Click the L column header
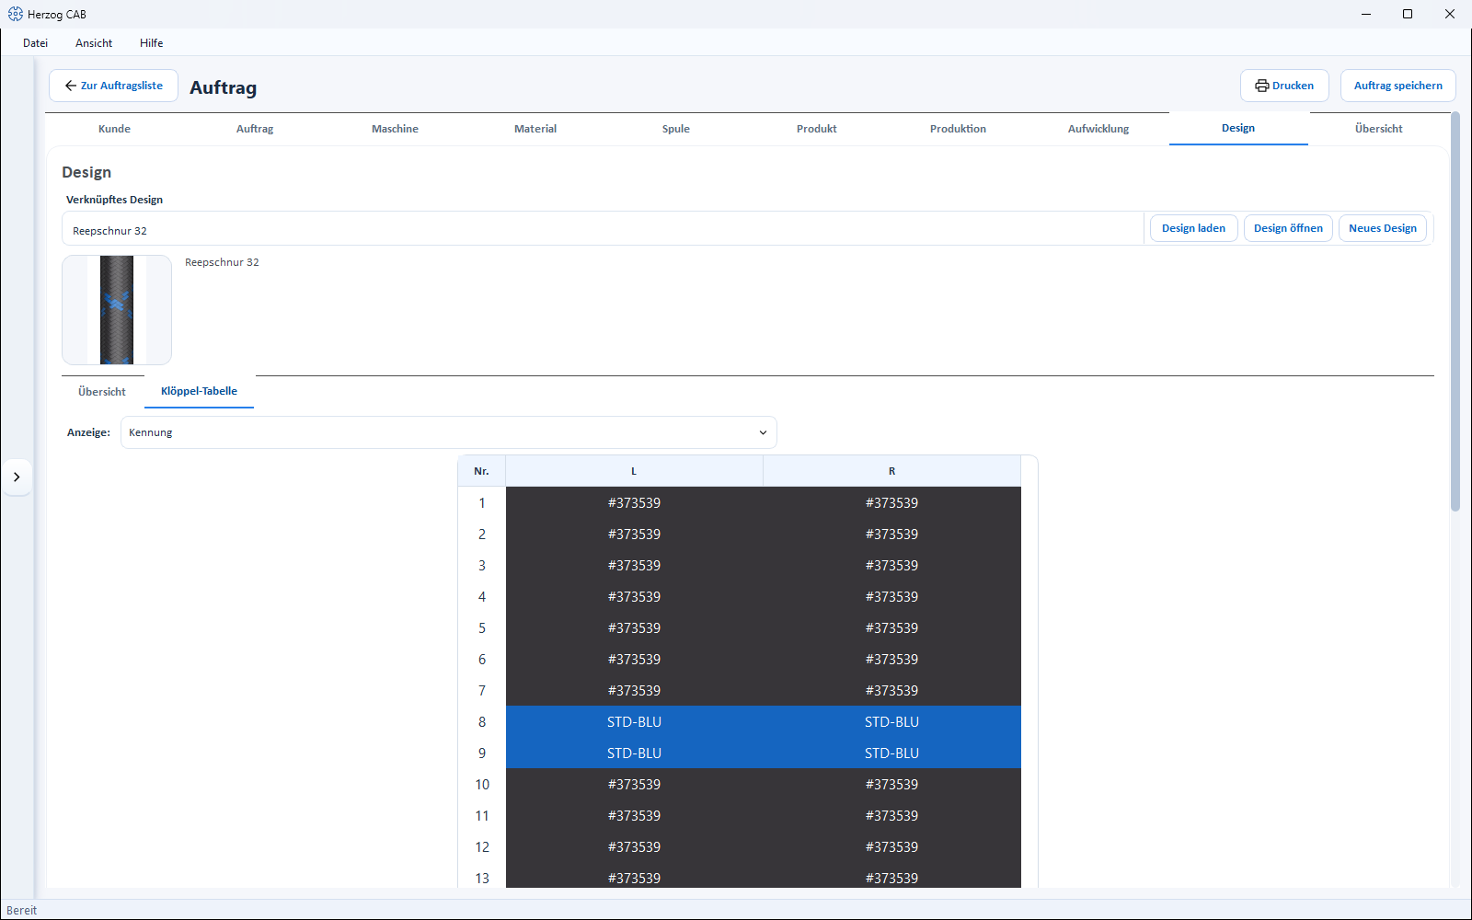The width and height of the screenshot is (1472, 920). point(634,471)
